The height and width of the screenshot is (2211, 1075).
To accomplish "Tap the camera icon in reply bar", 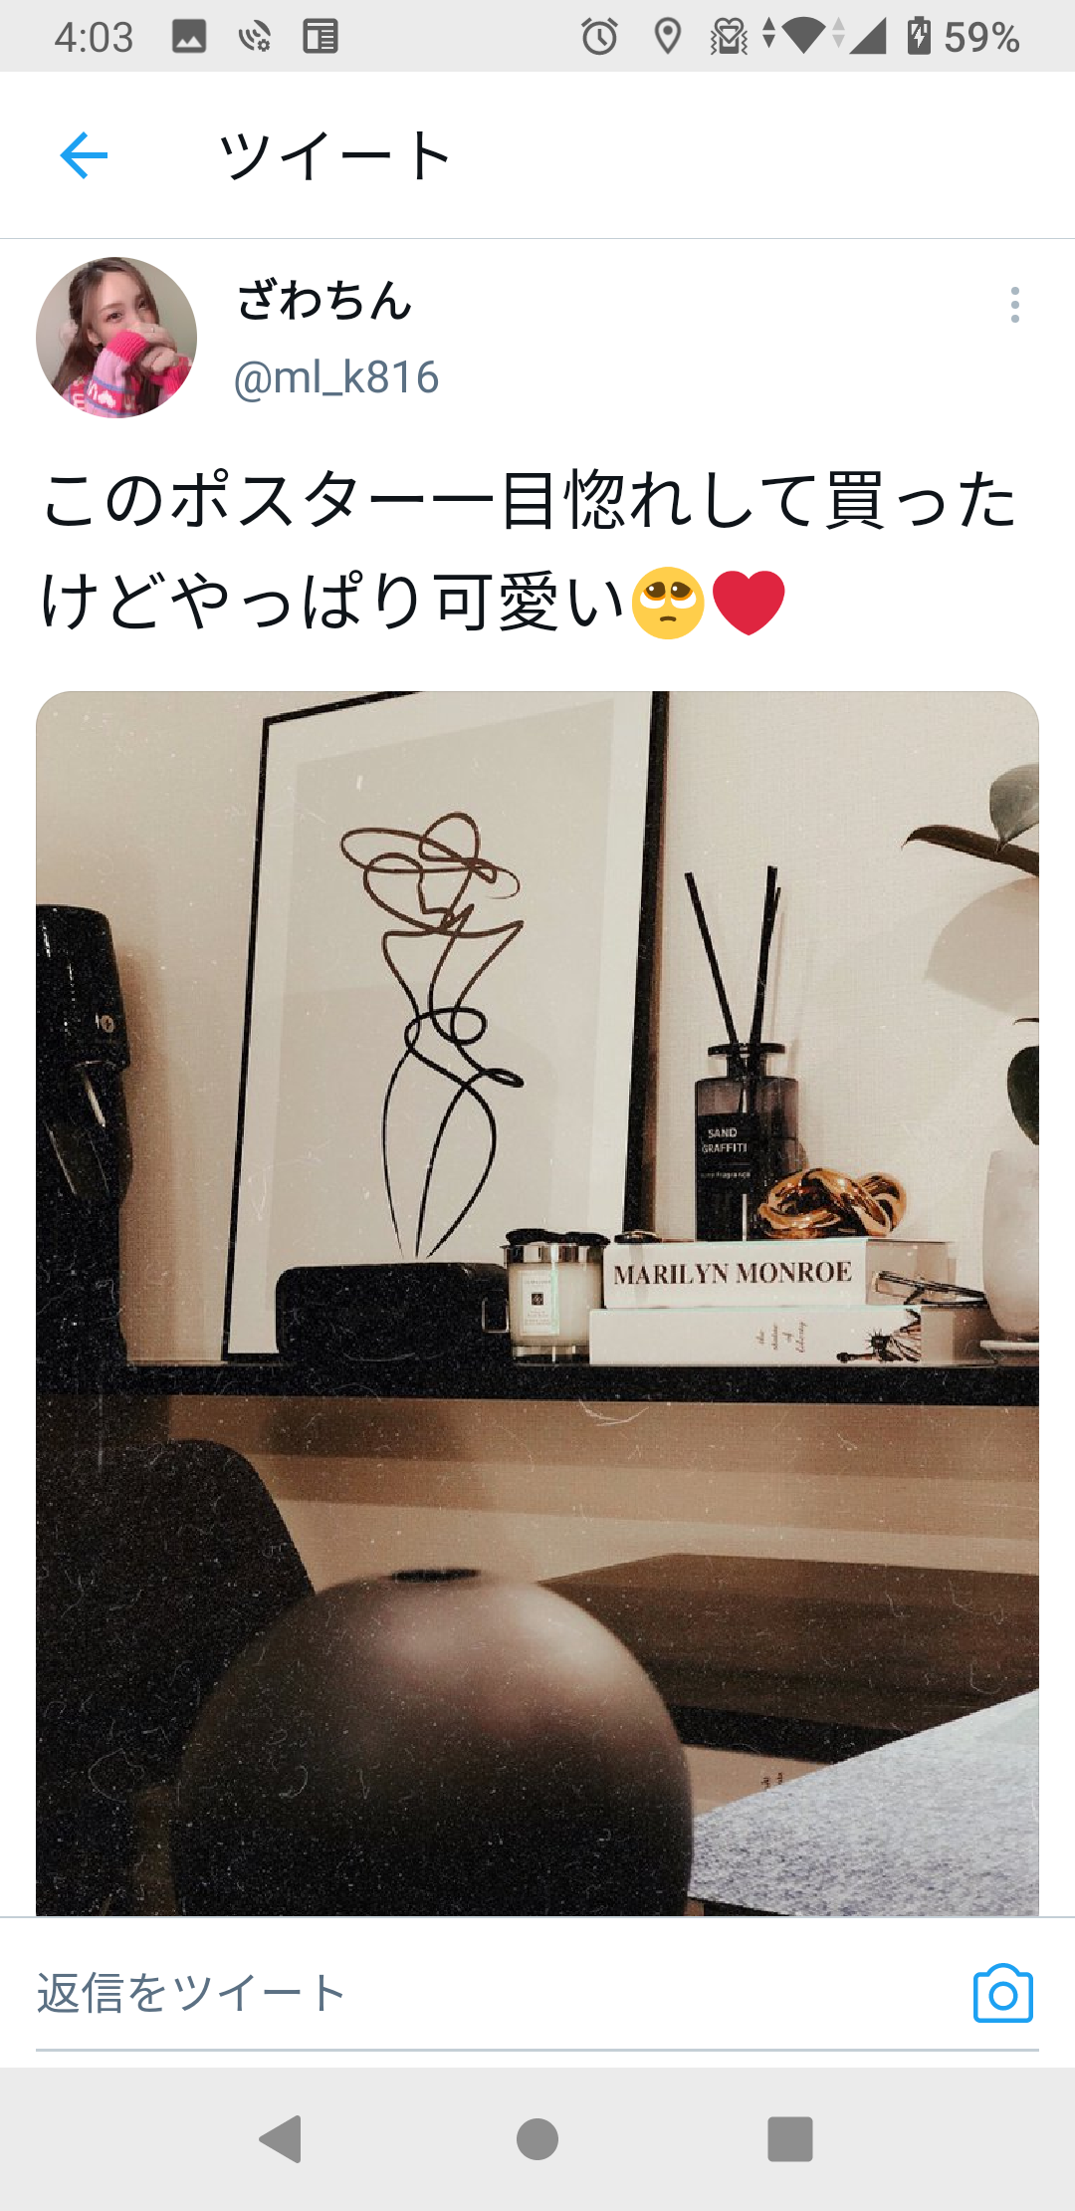I will [1002, 1993].
